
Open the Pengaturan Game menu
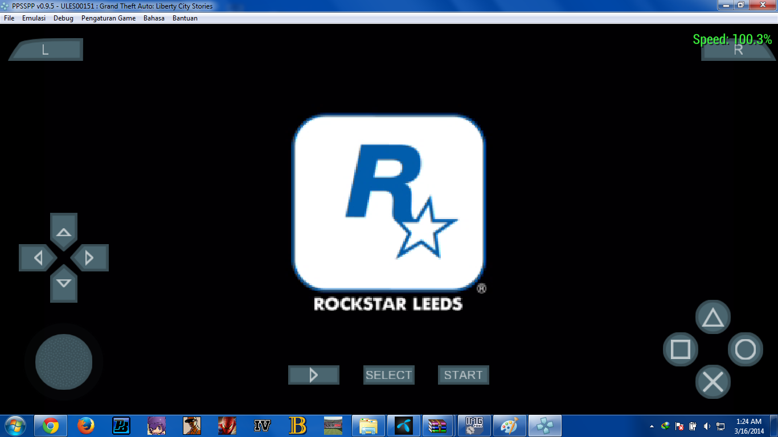108,18
